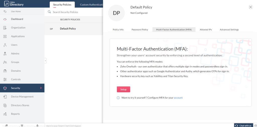This screenshot has height=127, width=257.
Task: Select Multi-Factor Authentication (MFA) tab
Action: pos(174,29)
